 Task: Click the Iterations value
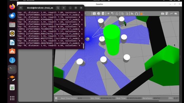click(157, 98)
